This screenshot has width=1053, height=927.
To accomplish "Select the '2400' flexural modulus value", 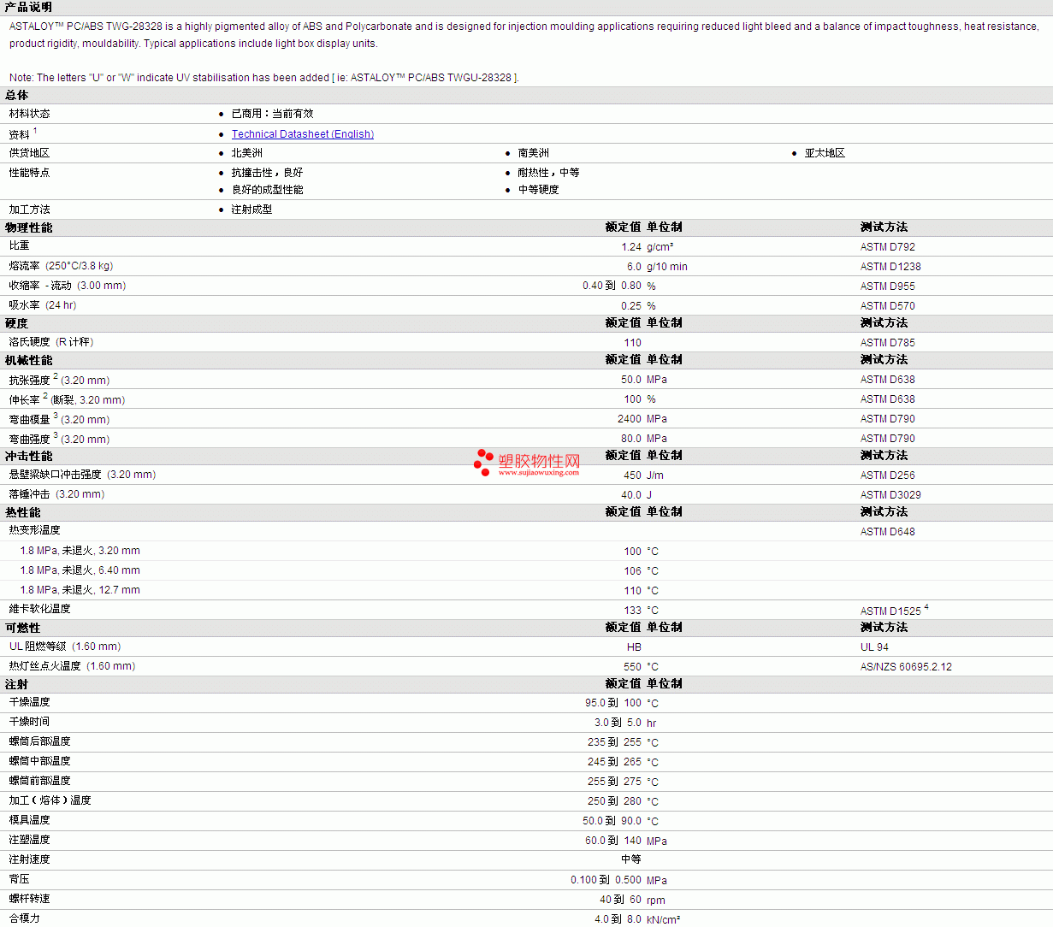I will (630, 419).
